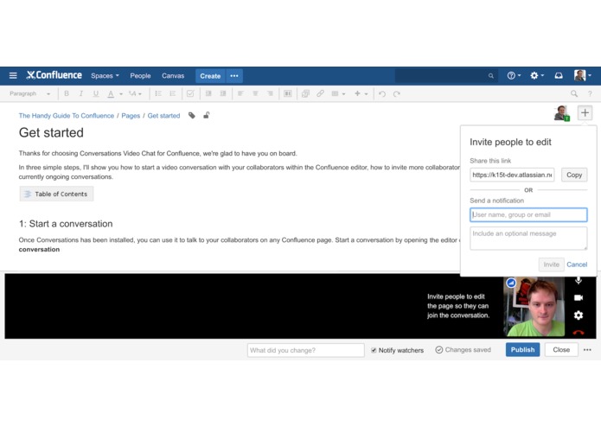Click the Create button
Image resolution: width=601 pixels, height=427 pixels.
click(210, 76)
